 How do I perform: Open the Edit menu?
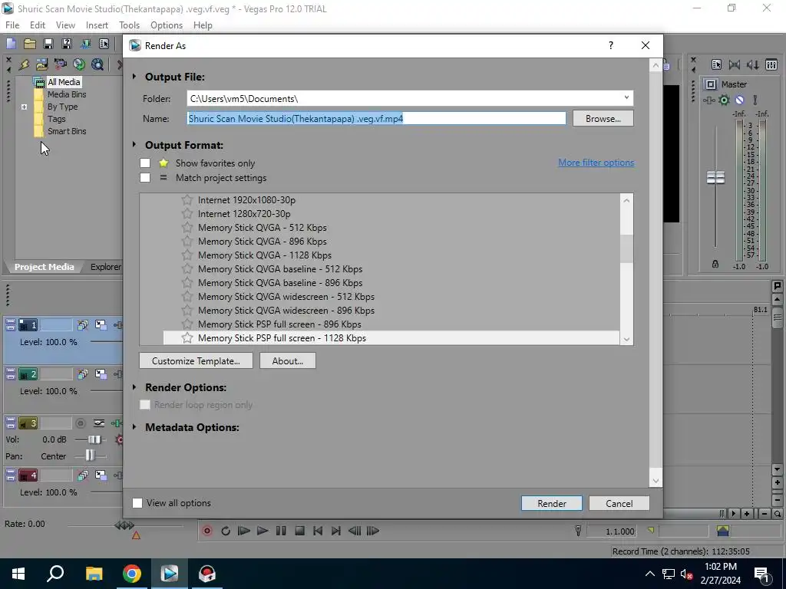click(x=38, y=25)
